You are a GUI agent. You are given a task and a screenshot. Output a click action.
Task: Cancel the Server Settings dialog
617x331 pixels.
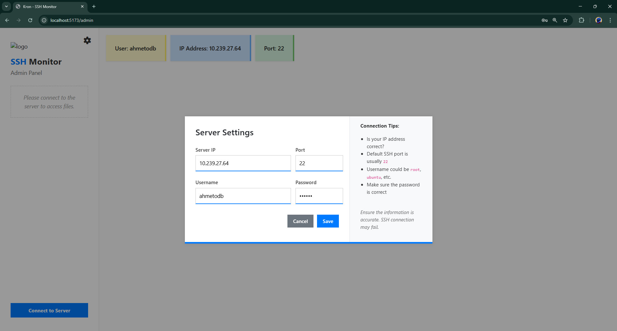(x=300, y=221)
